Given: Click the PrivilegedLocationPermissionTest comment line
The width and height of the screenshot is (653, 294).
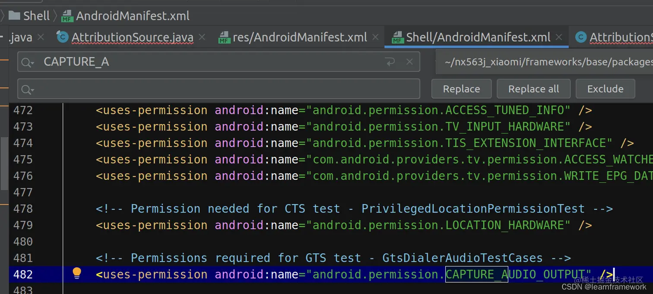Looking at the screenshot, I should click(x=354, y=209).
